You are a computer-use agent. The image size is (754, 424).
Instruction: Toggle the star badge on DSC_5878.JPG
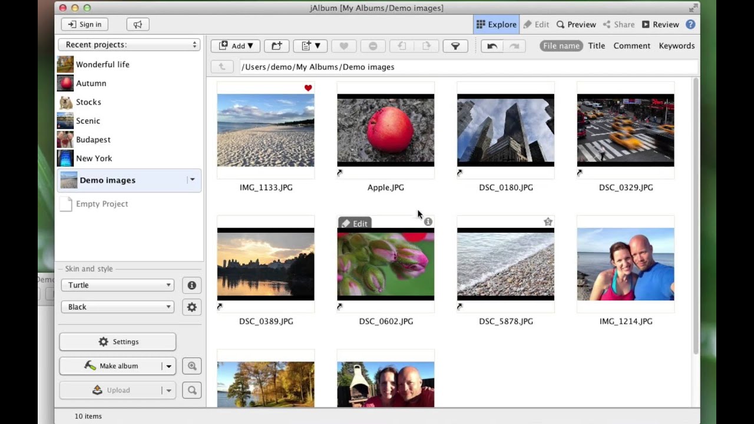point(548,221)
